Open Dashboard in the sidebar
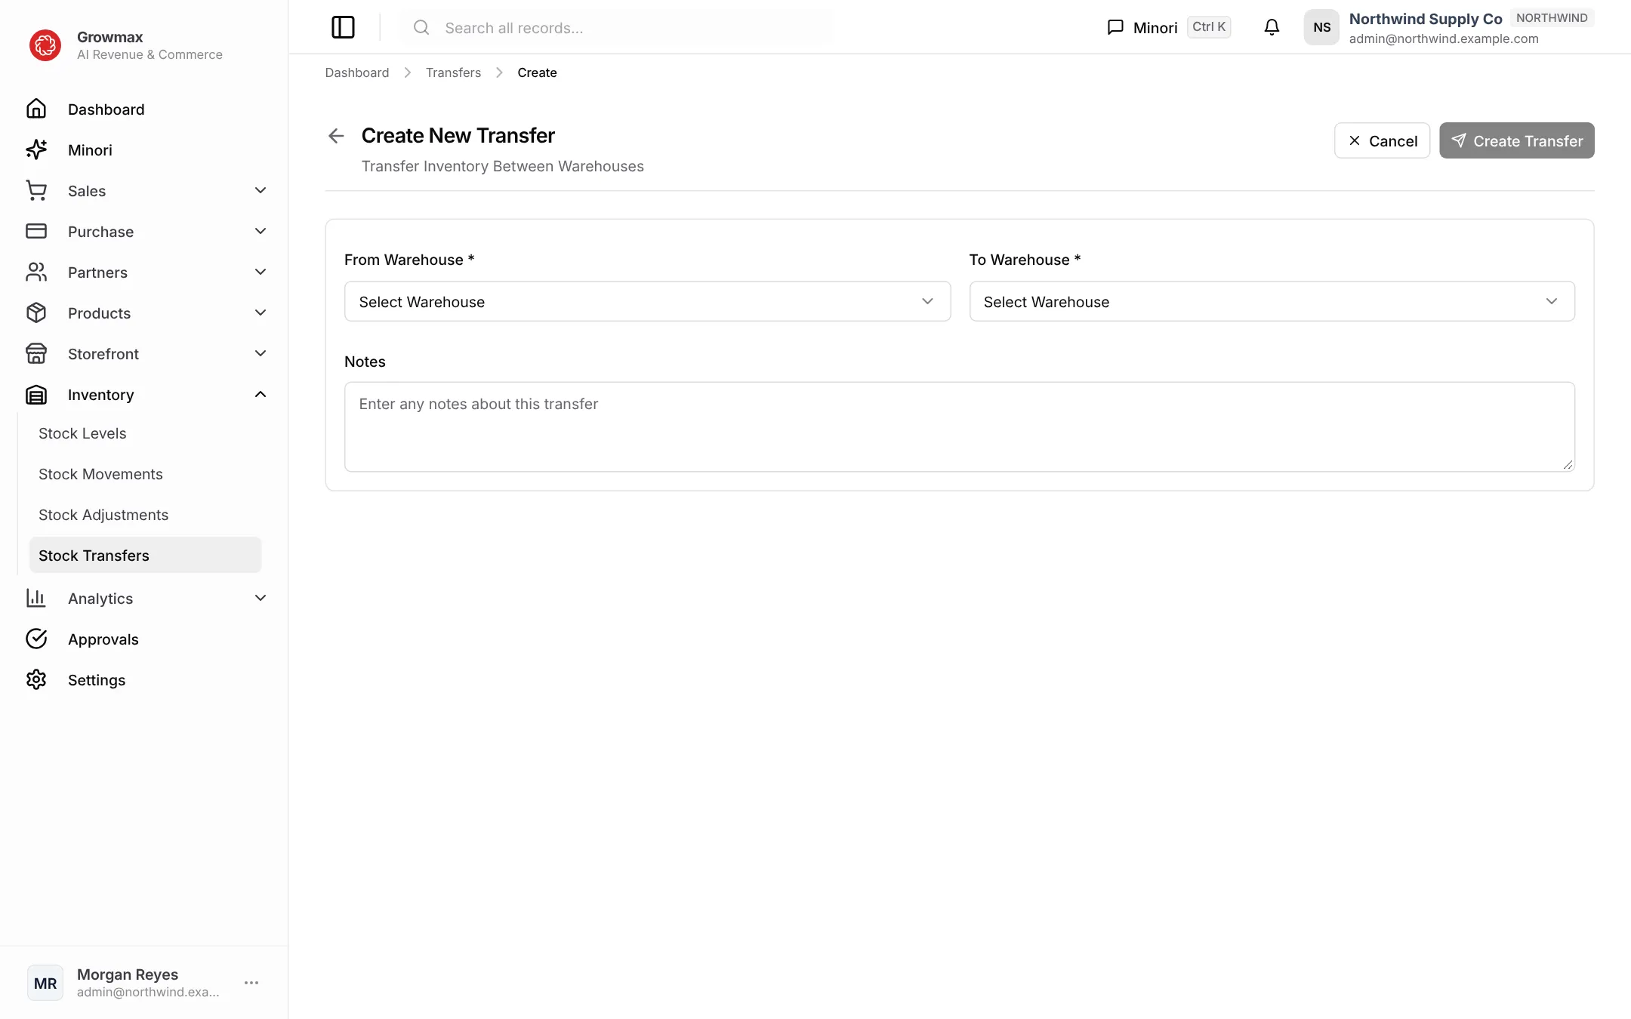 (x=106, y=109)
